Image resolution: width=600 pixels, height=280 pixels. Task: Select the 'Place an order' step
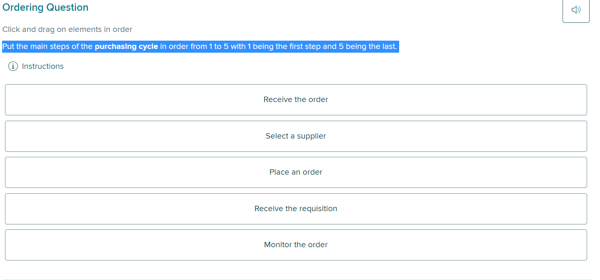[296, 172]
